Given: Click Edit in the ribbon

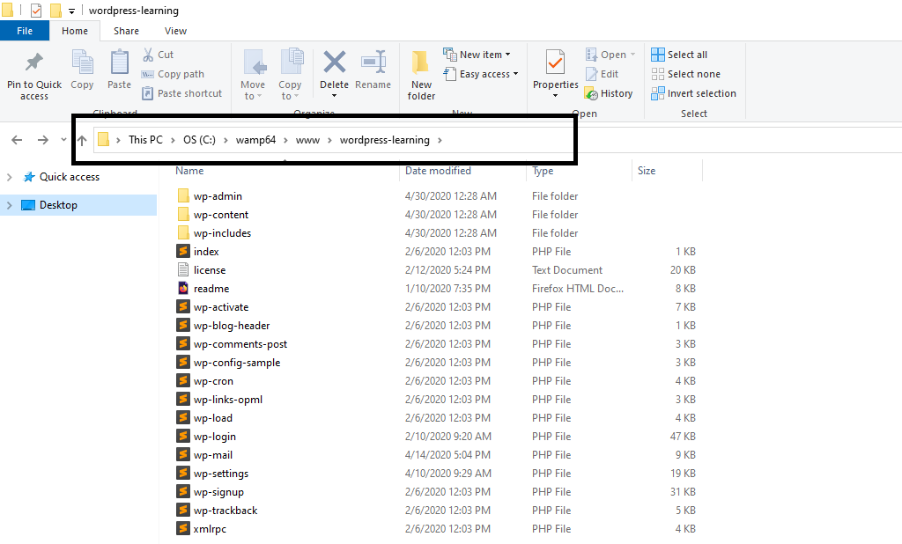Looking at the screenshot, I should (x=602, y=74).
